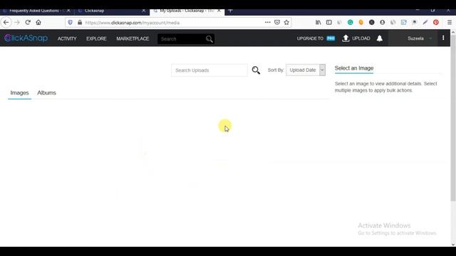Viewport: 456px width, 256px height.
Task: Go back with the browser back arrow
Action: (x=6, y=22)
